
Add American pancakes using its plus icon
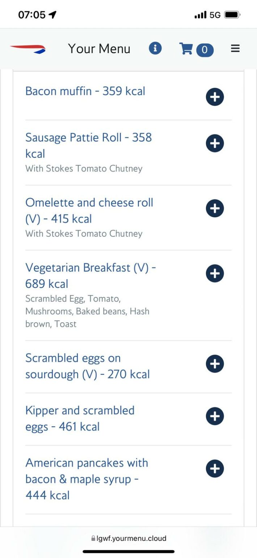click(x=215, y=469)
